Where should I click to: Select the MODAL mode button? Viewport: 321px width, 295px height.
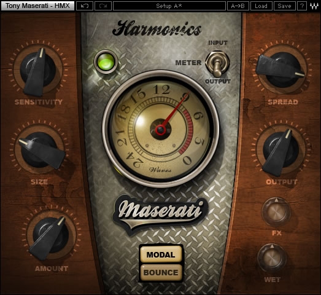[x=161, y=254]
